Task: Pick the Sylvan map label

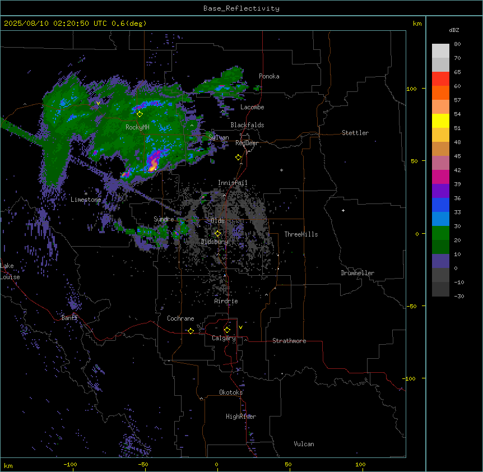Action: coord(219,137)
